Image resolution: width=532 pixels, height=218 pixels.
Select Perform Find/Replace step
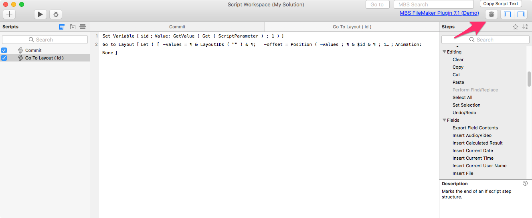pos(475,90)
